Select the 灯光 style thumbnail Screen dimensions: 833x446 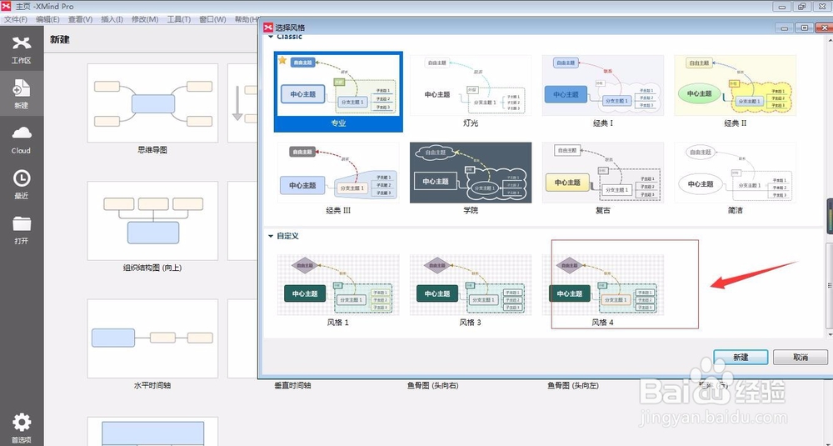tap(470, 85)
